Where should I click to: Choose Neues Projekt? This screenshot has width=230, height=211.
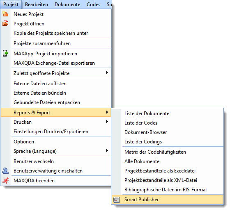pos(56,14)
